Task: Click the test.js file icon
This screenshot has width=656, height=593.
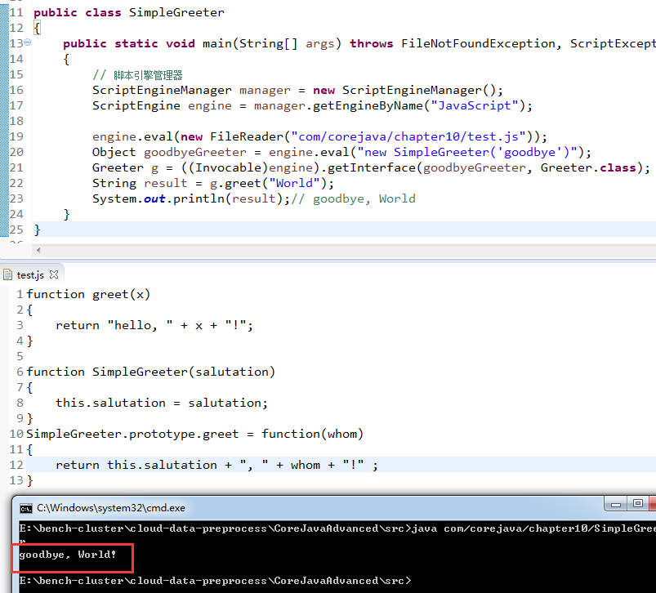Action: pyautogui.click(x=8, y=274)
